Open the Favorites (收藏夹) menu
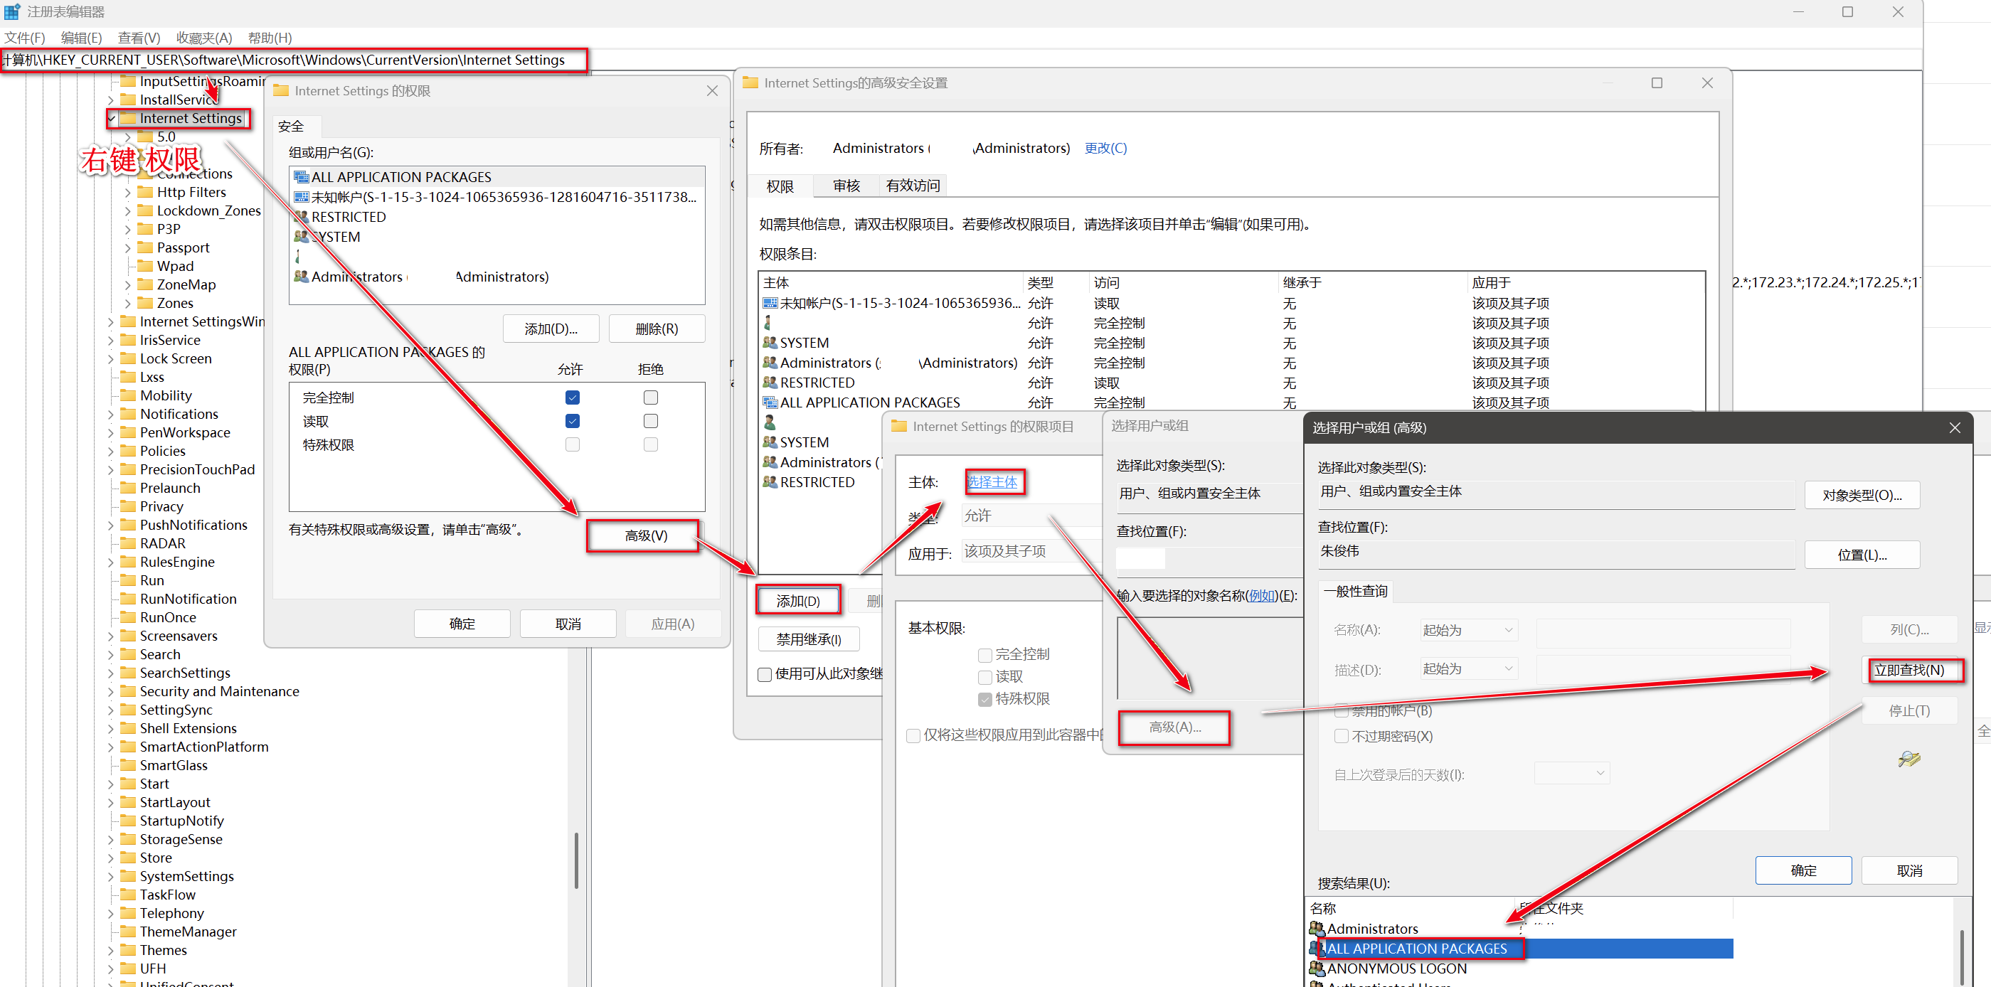The width and height of the screenshot is (1991, 987). 203,38
